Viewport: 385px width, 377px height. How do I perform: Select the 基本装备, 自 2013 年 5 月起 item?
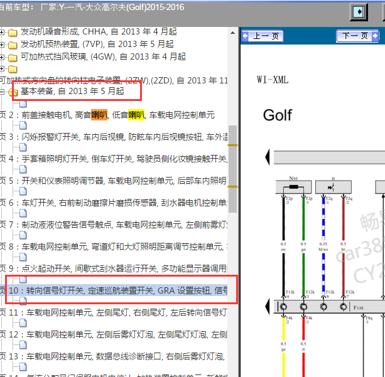(72, 91)
